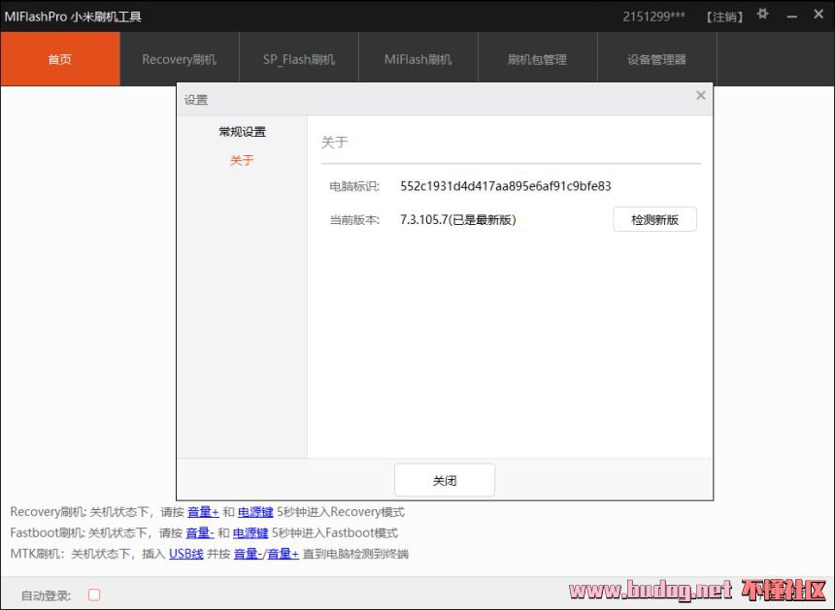The height and width of the screenshot is (610, 835).
Task: Open the Recovery刷机 tab
Action: coord(179,59)
